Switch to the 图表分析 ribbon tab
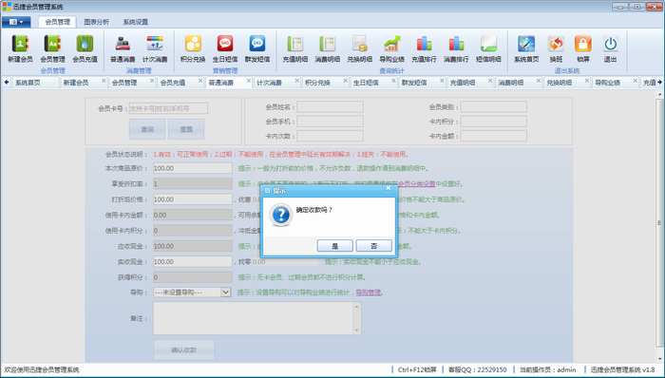 pos(96,22)
